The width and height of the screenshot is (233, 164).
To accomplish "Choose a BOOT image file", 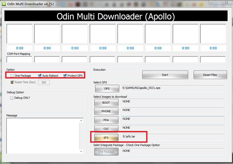I will [106, 103].
